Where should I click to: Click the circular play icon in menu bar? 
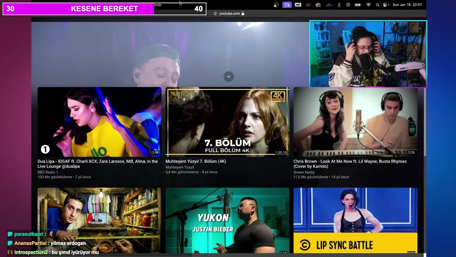click(348, 5)
